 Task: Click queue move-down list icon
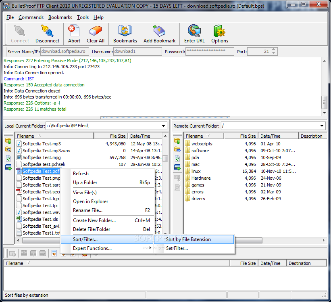click(x=33, y=253)
